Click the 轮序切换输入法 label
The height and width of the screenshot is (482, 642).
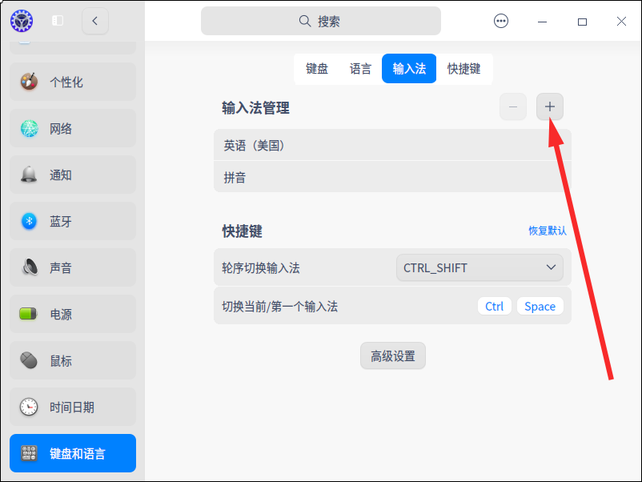(x=261, y=268)
